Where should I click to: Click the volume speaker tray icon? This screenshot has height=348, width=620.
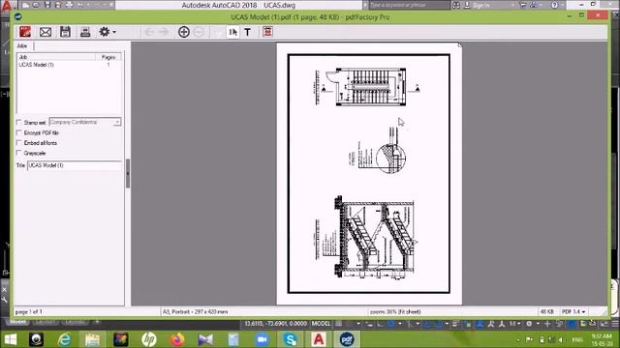tap(561, 339)
